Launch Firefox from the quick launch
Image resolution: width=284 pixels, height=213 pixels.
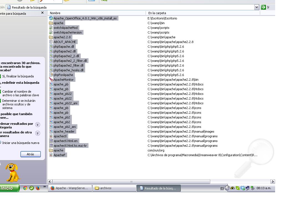[38, 188]
